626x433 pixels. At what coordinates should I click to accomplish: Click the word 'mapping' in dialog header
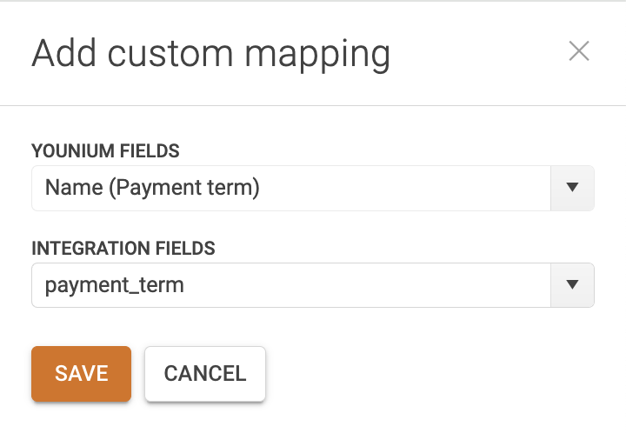[x=317, y=56]
